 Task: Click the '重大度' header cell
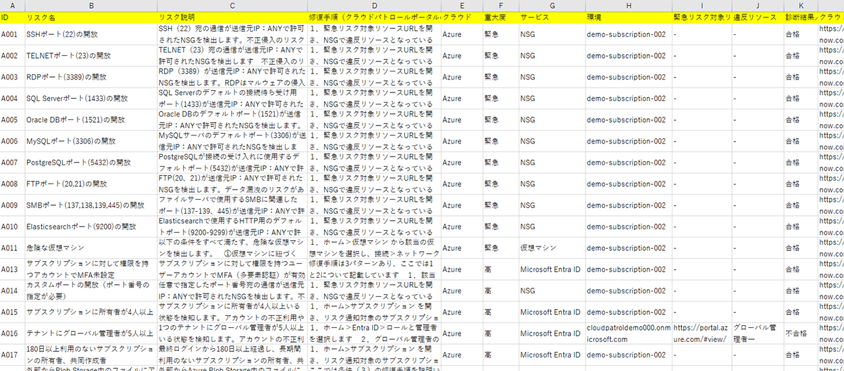point(500,17)
